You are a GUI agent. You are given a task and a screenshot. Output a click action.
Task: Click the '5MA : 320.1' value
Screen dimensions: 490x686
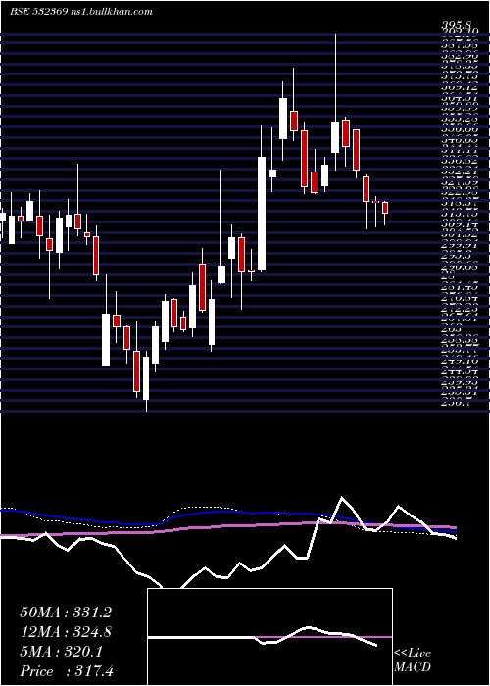tap(62, 652)
